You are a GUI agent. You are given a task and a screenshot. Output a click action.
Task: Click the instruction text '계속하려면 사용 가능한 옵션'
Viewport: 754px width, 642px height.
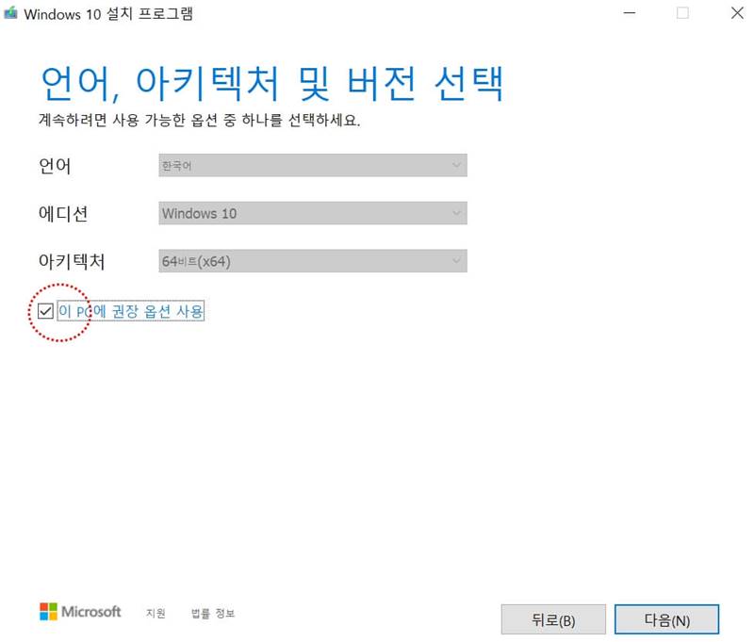(x=128, y=120)
